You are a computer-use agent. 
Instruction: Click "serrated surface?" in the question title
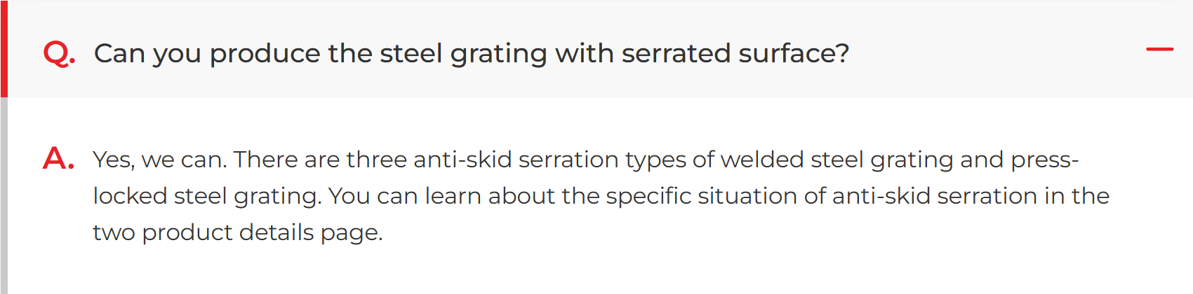(x=735, y=54)
